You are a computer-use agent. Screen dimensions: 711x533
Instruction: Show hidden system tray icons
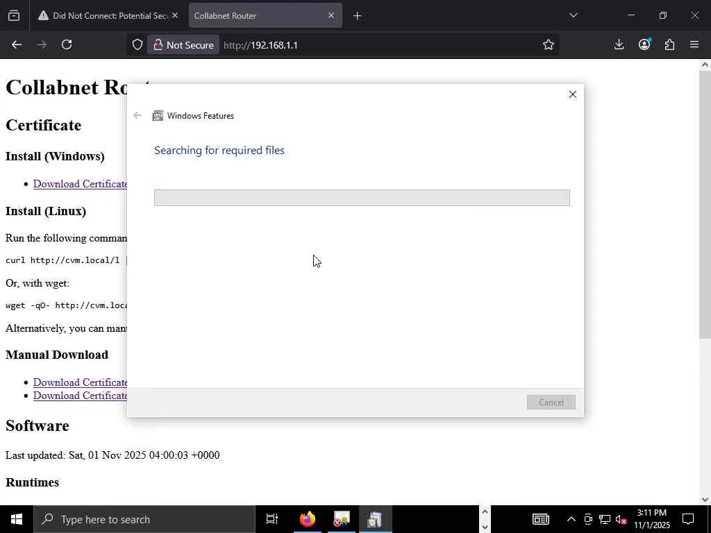571,519
